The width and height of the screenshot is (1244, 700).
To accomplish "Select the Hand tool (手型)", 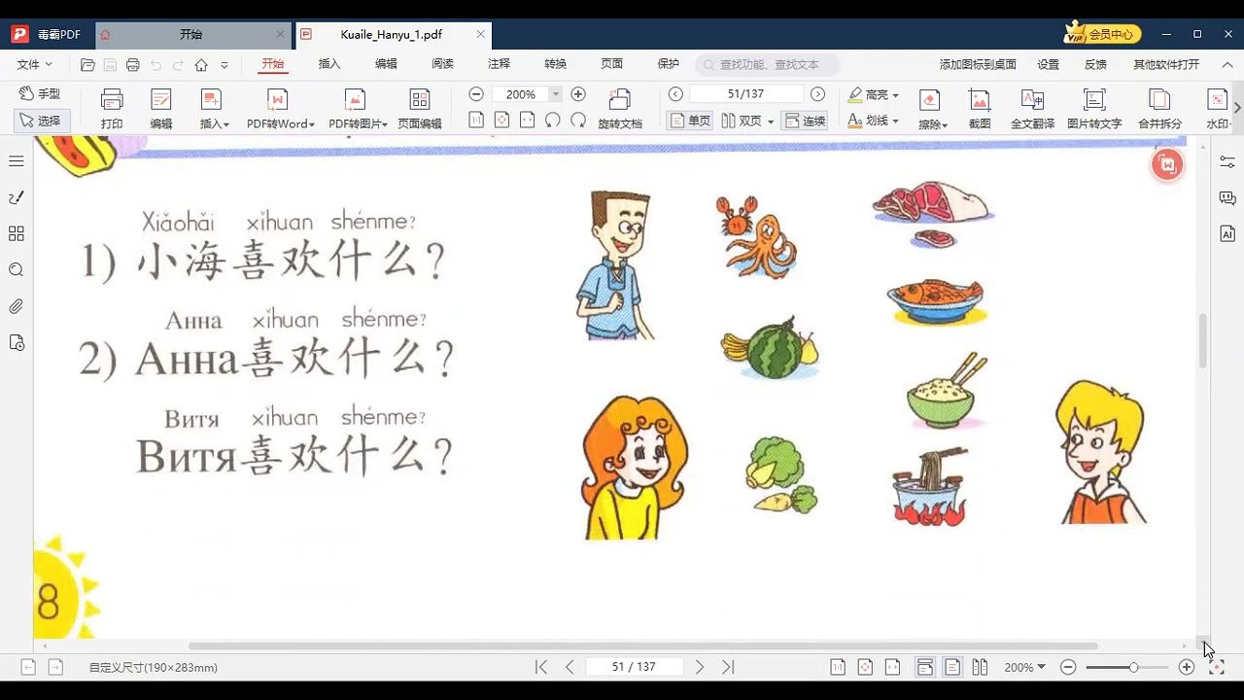I will coord(40,94).
